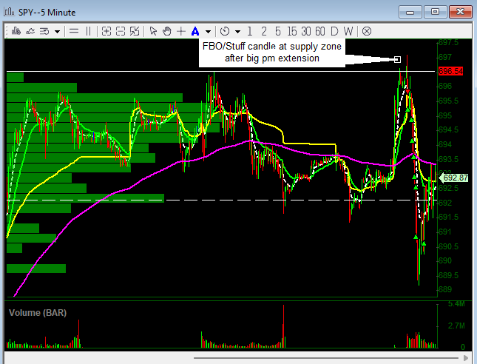The image size is (477, 364).
Task: Click the chart type bars icon
Action: point(16,31)
